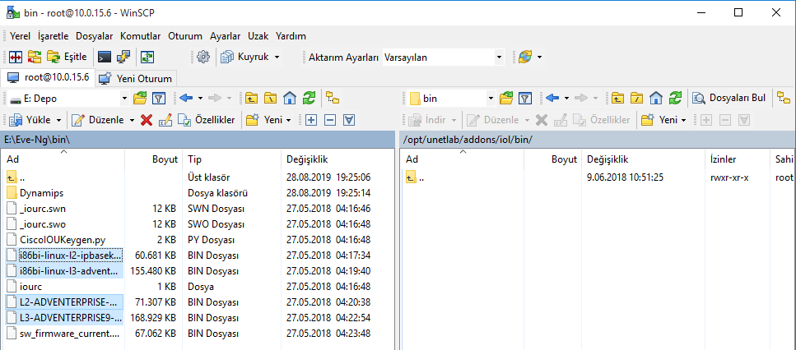796x350 pixels.
Task: Expand the Kuyruk dropdown arrow
Action: coord(277,58)
